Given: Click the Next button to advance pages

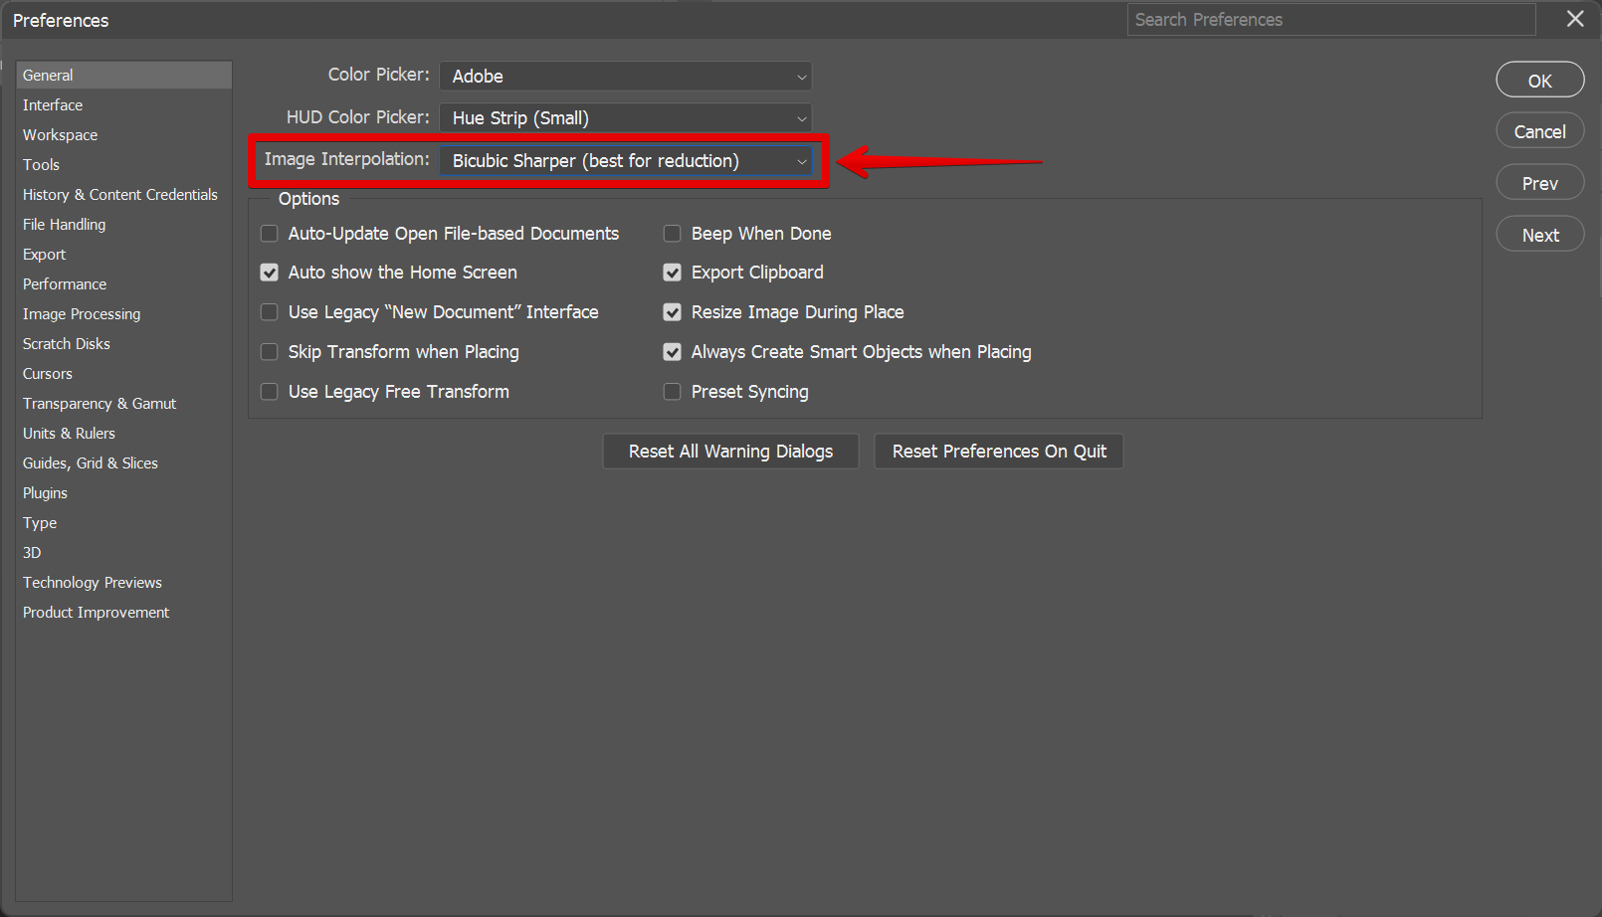Looking at the screenshot, I should (x=1539, y=234).
